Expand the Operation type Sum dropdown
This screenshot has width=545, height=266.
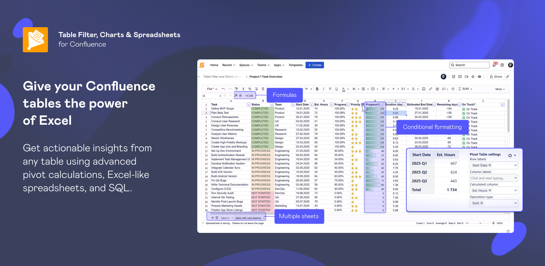(515, 203)
